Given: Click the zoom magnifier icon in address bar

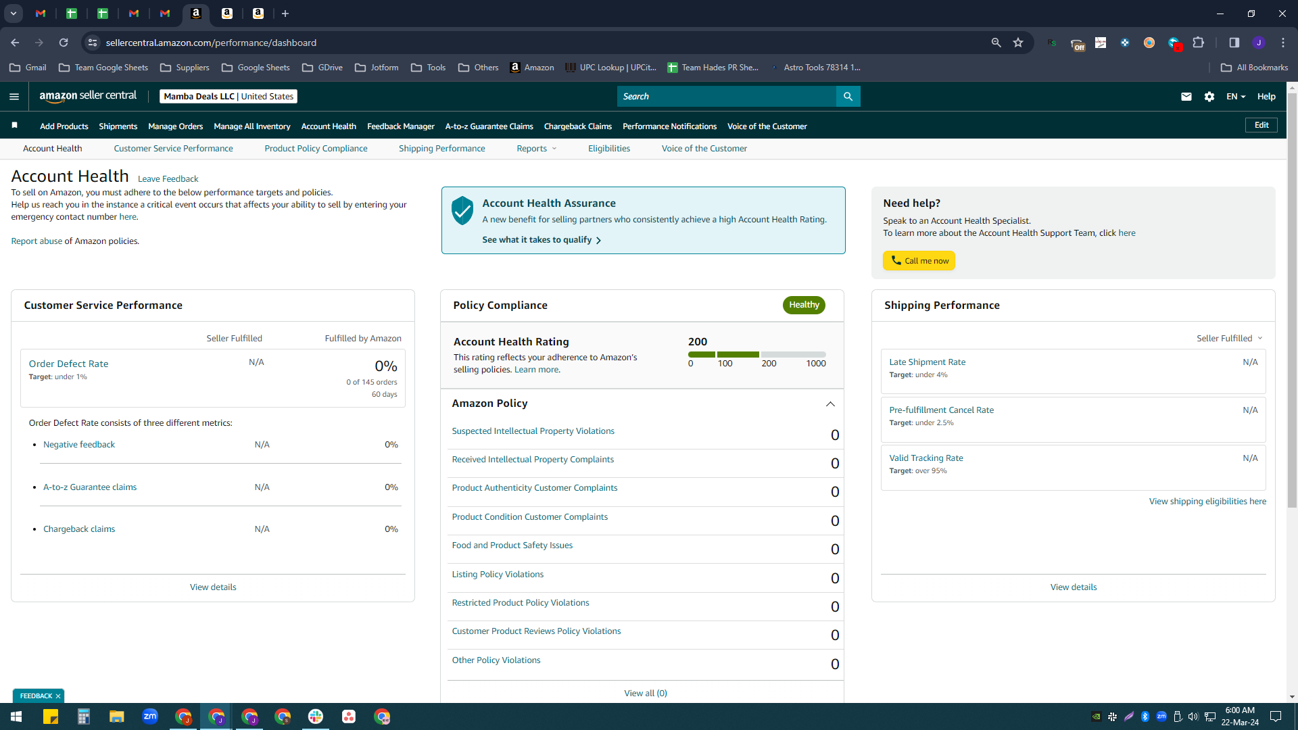Looking at the screenshot, I should 996,43.
